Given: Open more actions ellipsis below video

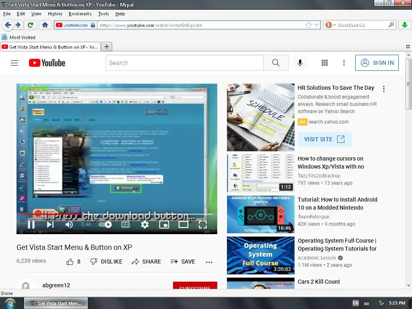Looking at the screenshot, I should (x=209, y=262).
